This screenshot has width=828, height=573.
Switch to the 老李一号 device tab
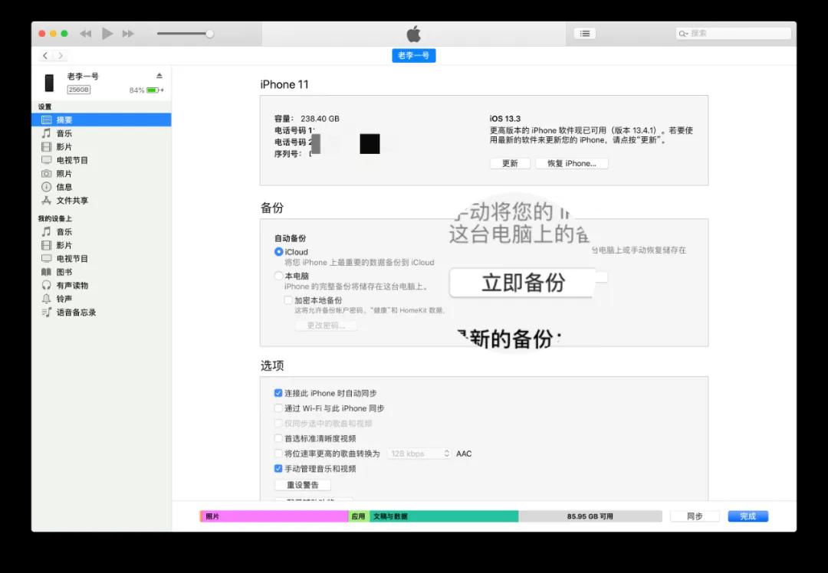point(413,55)
